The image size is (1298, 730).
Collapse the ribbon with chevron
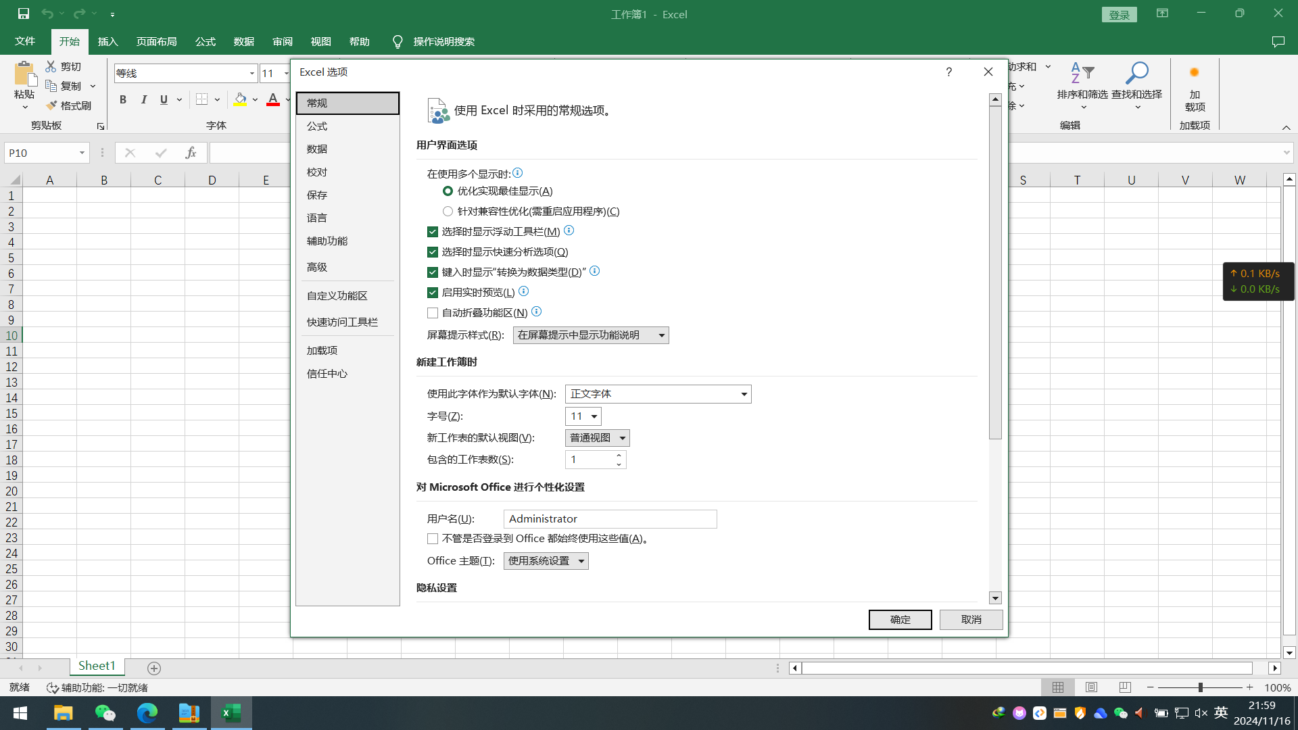pyautogui.click(x=1286, y=127)
